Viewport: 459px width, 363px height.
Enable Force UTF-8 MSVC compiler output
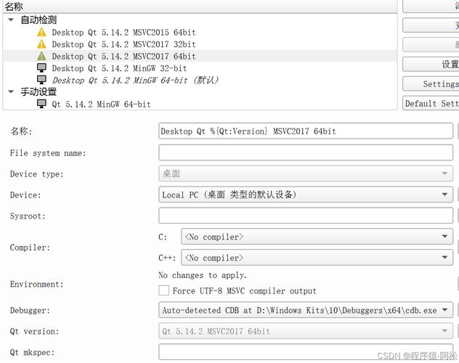(x=163, y=290)
